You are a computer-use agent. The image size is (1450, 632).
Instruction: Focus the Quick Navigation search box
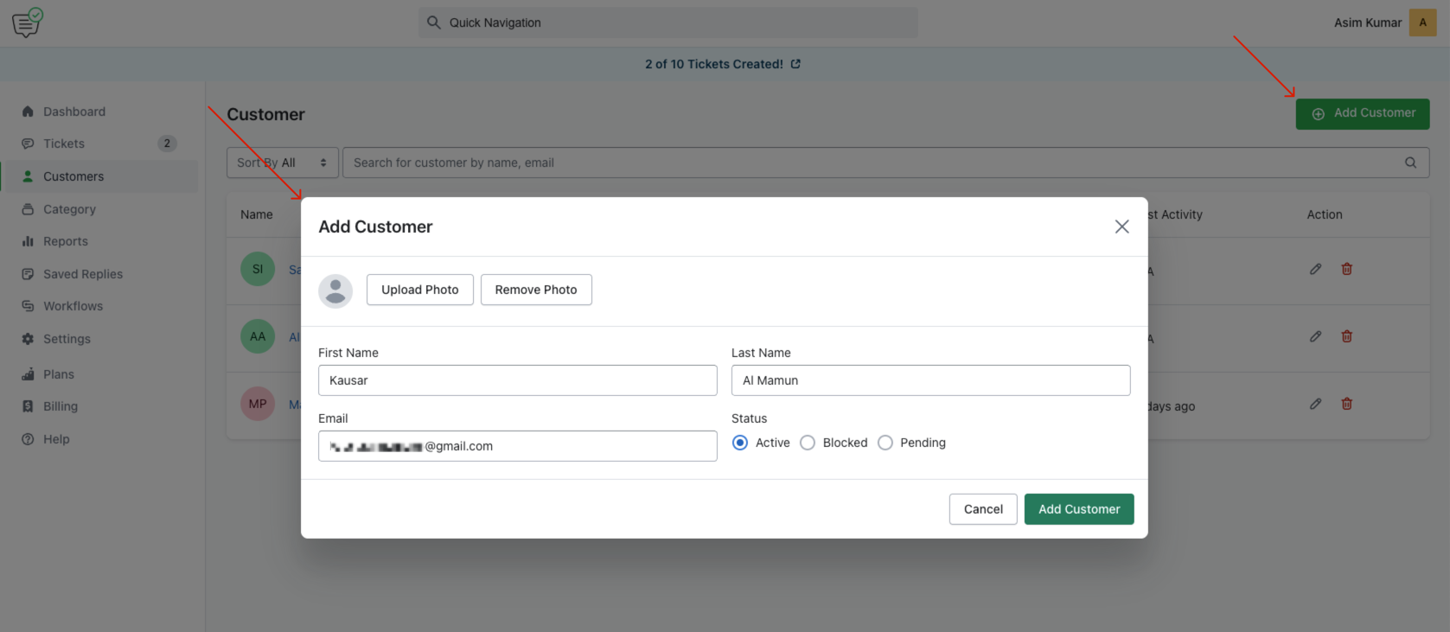pyautogui.click(x=668, y=22)
